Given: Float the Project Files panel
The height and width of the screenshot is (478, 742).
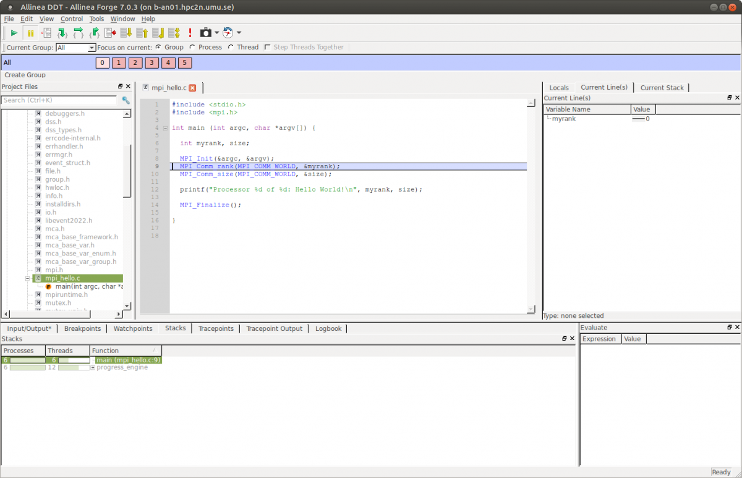Looking at the screenshot, I should tap(121, 87).
